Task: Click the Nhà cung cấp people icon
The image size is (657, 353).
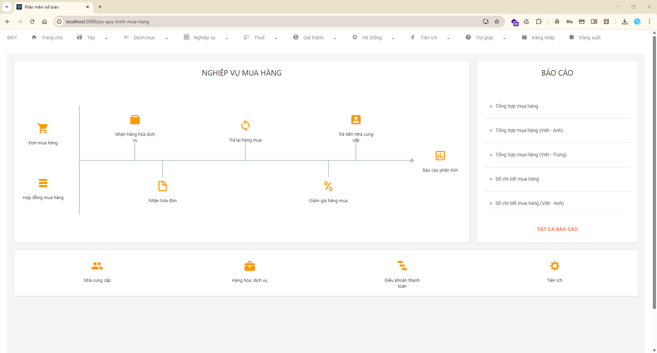Action: 97,266
